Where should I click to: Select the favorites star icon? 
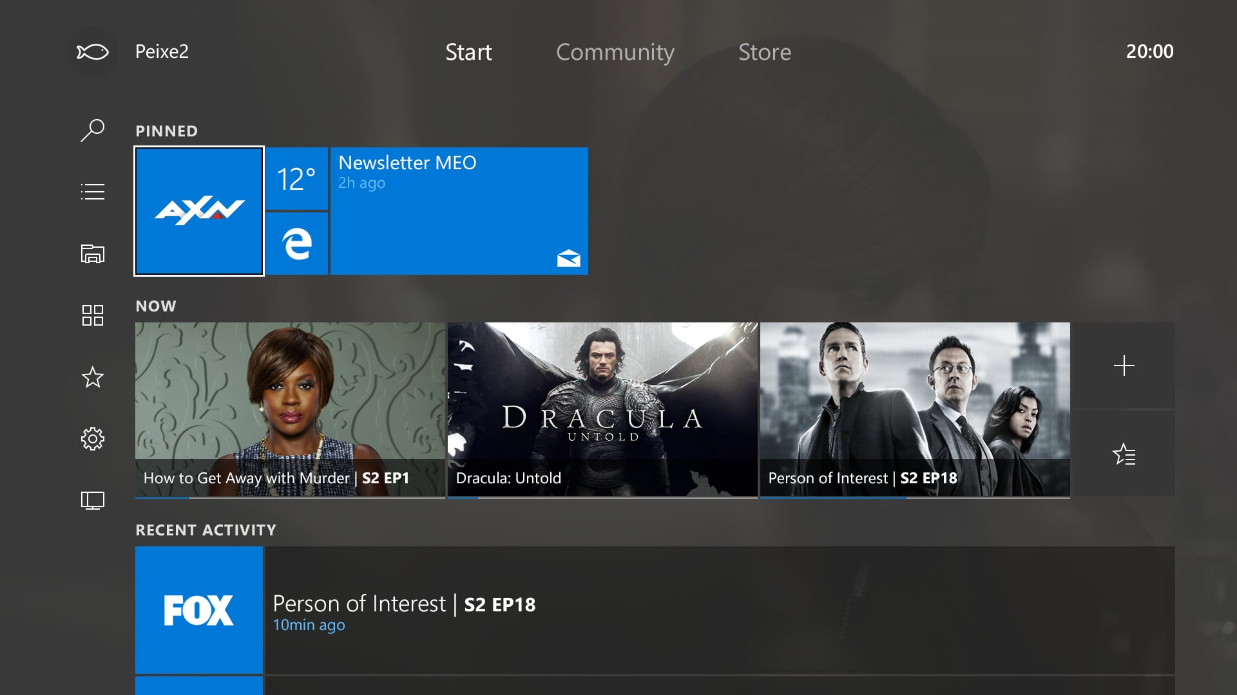(x=93, y=377)
